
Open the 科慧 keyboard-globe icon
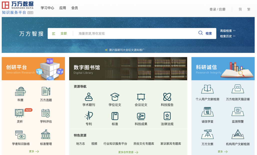[x=20, y=91]
